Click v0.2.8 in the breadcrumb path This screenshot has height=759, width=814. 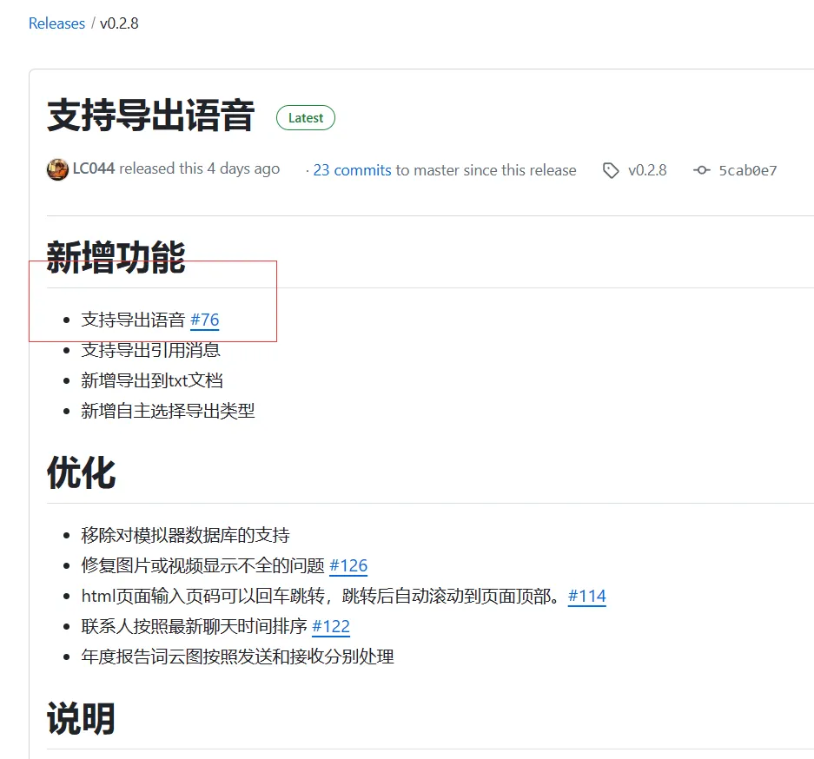point(119,23)
